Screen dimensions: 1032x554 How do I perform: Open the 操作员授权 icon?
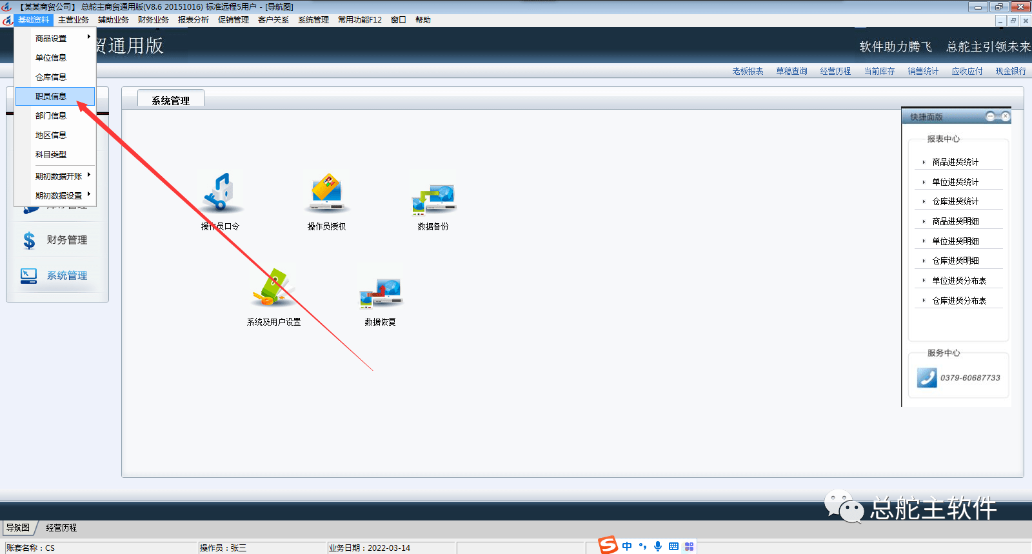pos(327,193)
